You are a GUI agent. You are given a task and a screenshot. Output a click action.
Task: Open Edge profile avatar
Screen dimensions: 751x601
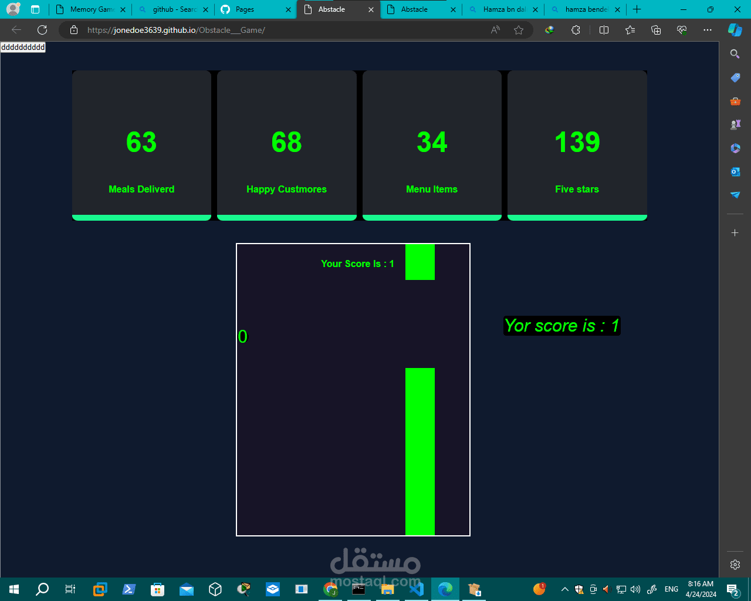pos(13,9)
